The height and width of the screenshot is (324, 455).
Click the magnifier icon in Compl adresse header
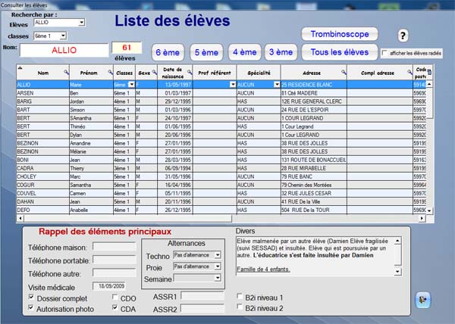click(408, 72)
